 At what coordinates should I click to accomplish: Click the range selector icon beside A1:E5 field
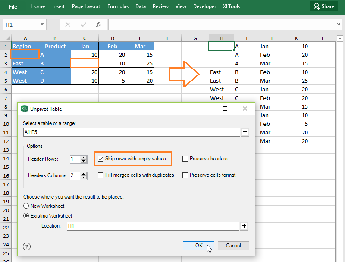(x=245, y=132)
